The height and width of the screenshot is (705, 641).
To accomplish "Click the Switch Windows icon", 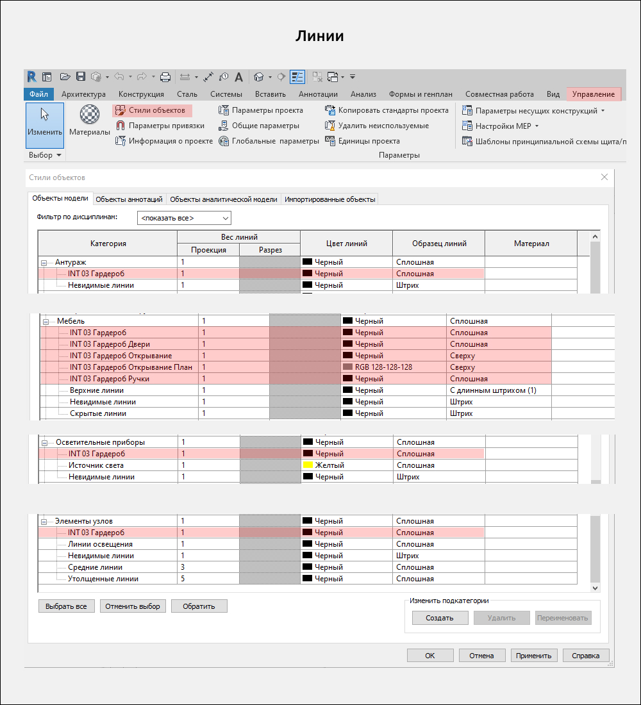I will (x=333, y=77).
